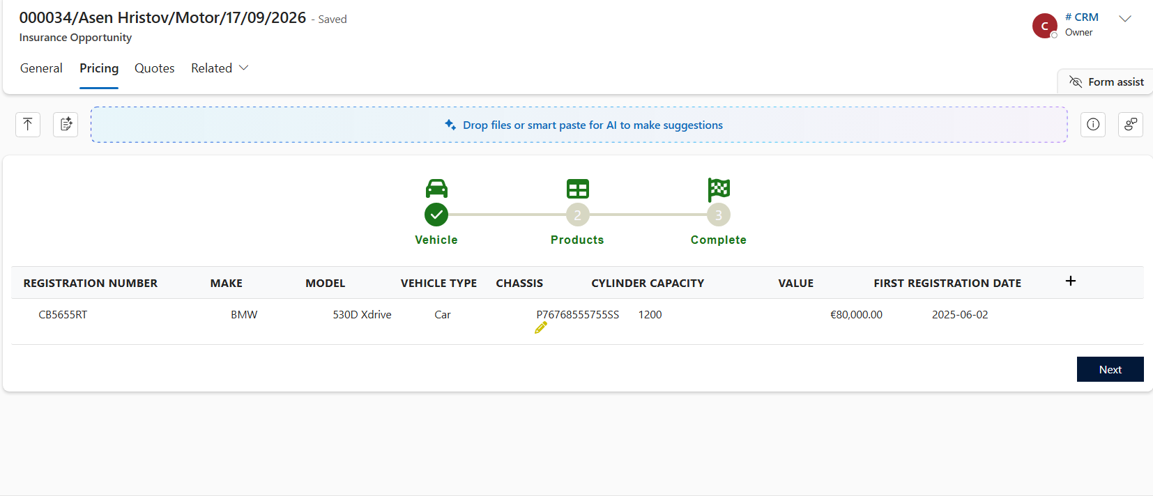This screenshot has width=1153, height=496.
Task: Click the Products step label
Action: click(x=577, y=240)
